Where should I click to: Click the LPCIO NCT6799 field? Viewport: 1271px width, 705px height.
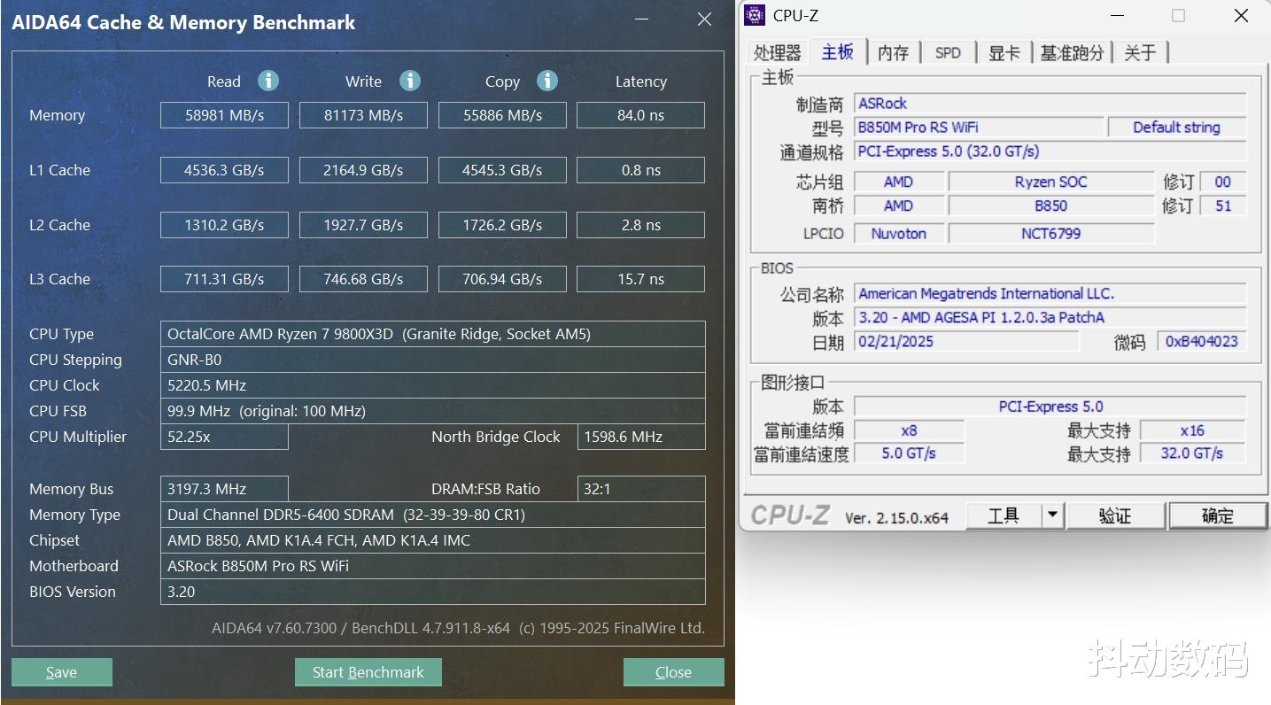click(1051, 234)
